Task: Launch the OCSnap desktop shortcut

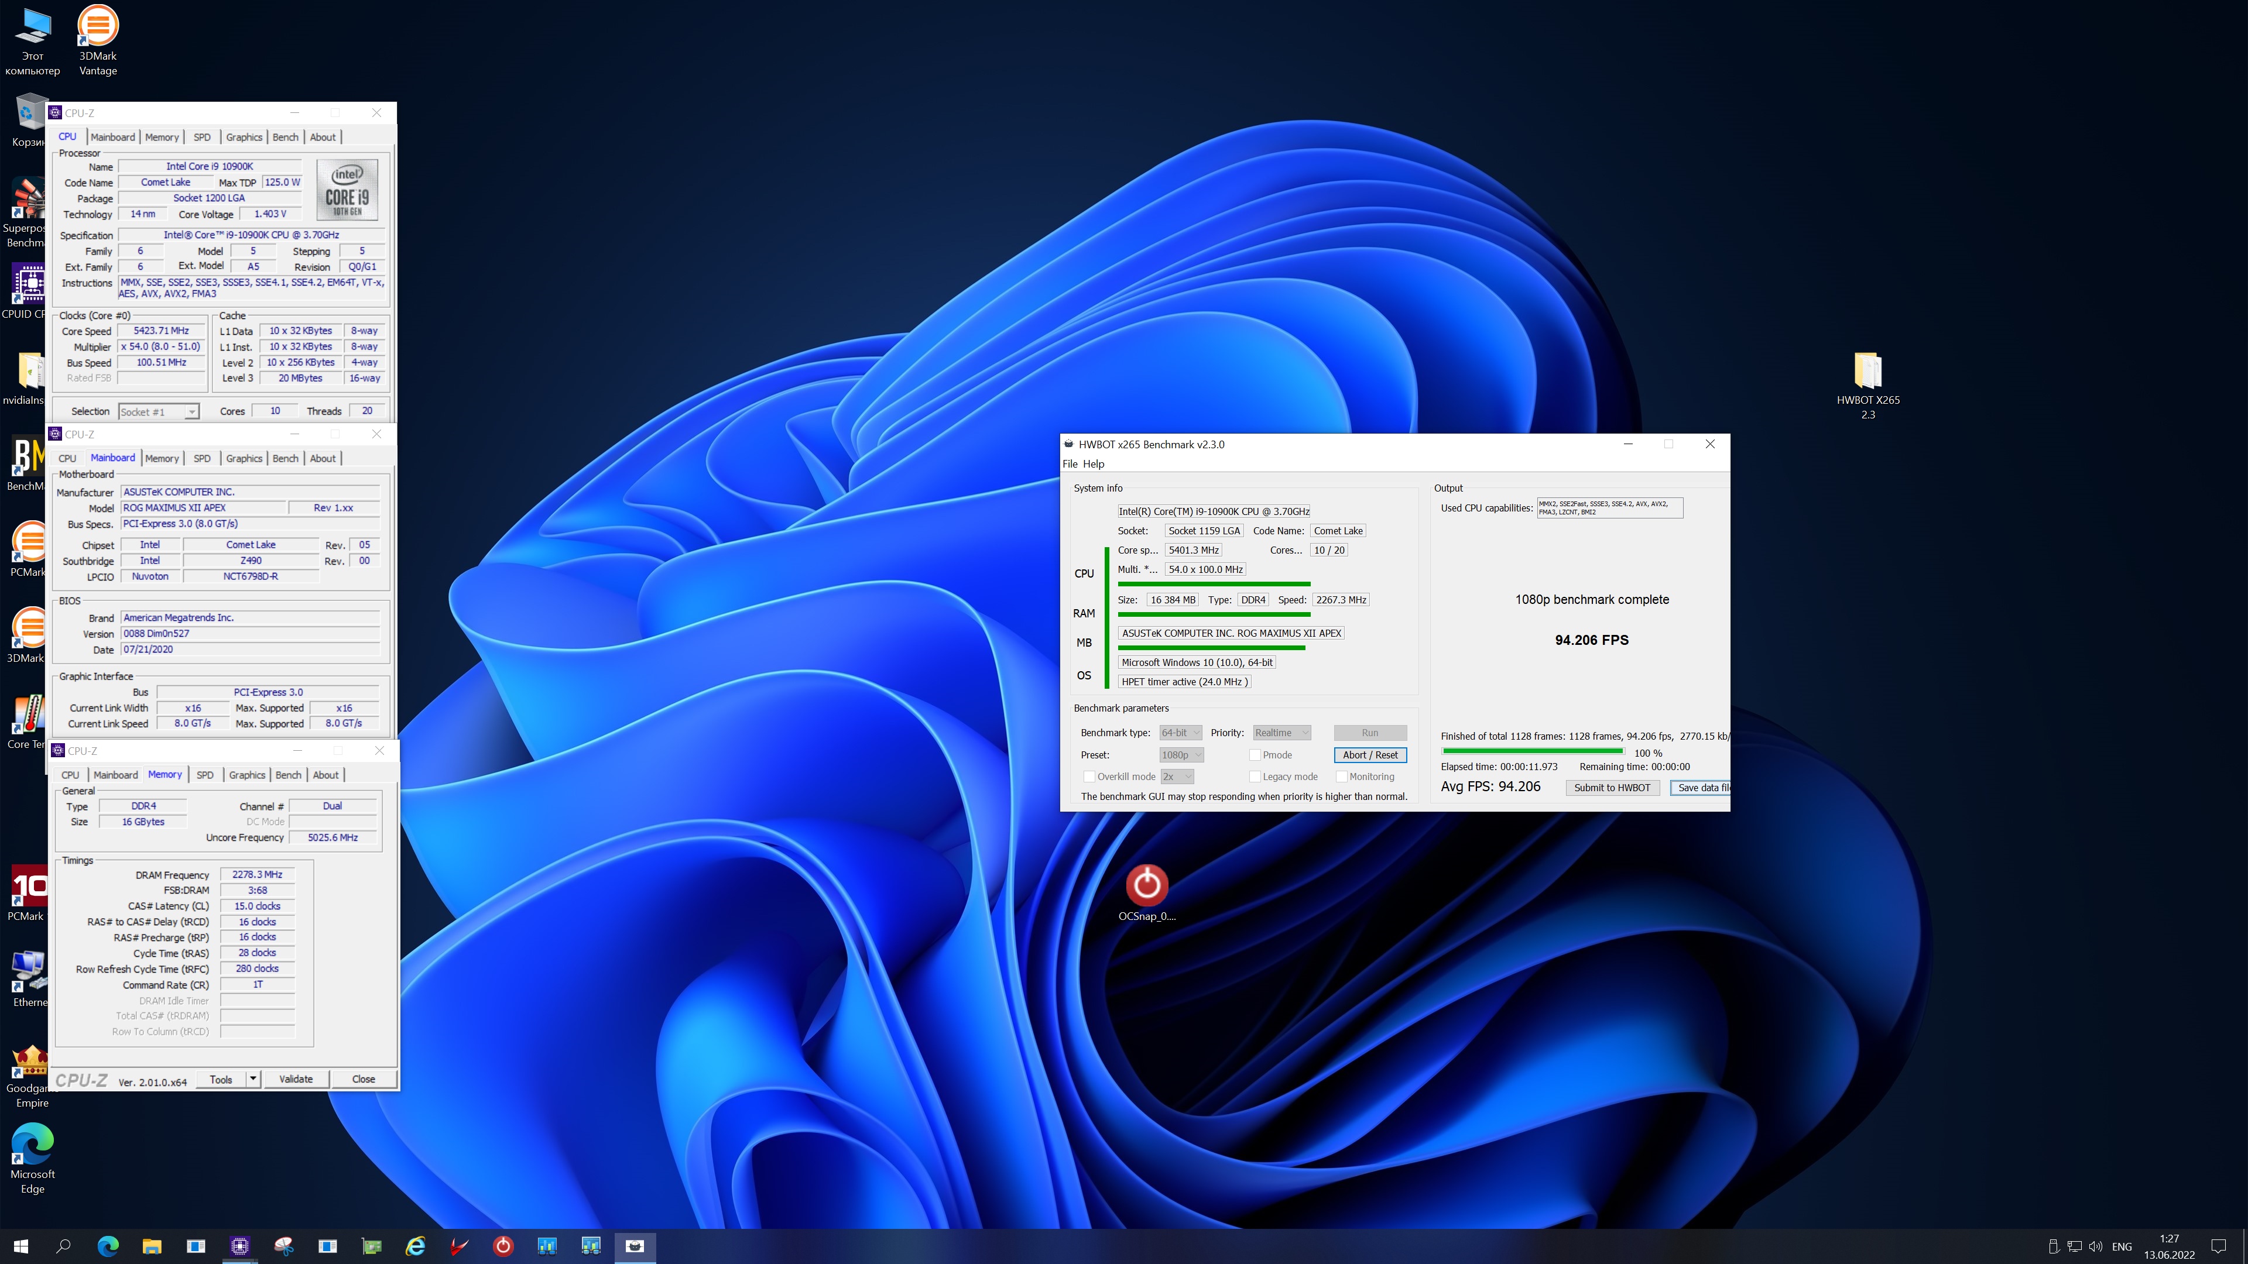Action: pyautogui.click(x=1147, y=892)
